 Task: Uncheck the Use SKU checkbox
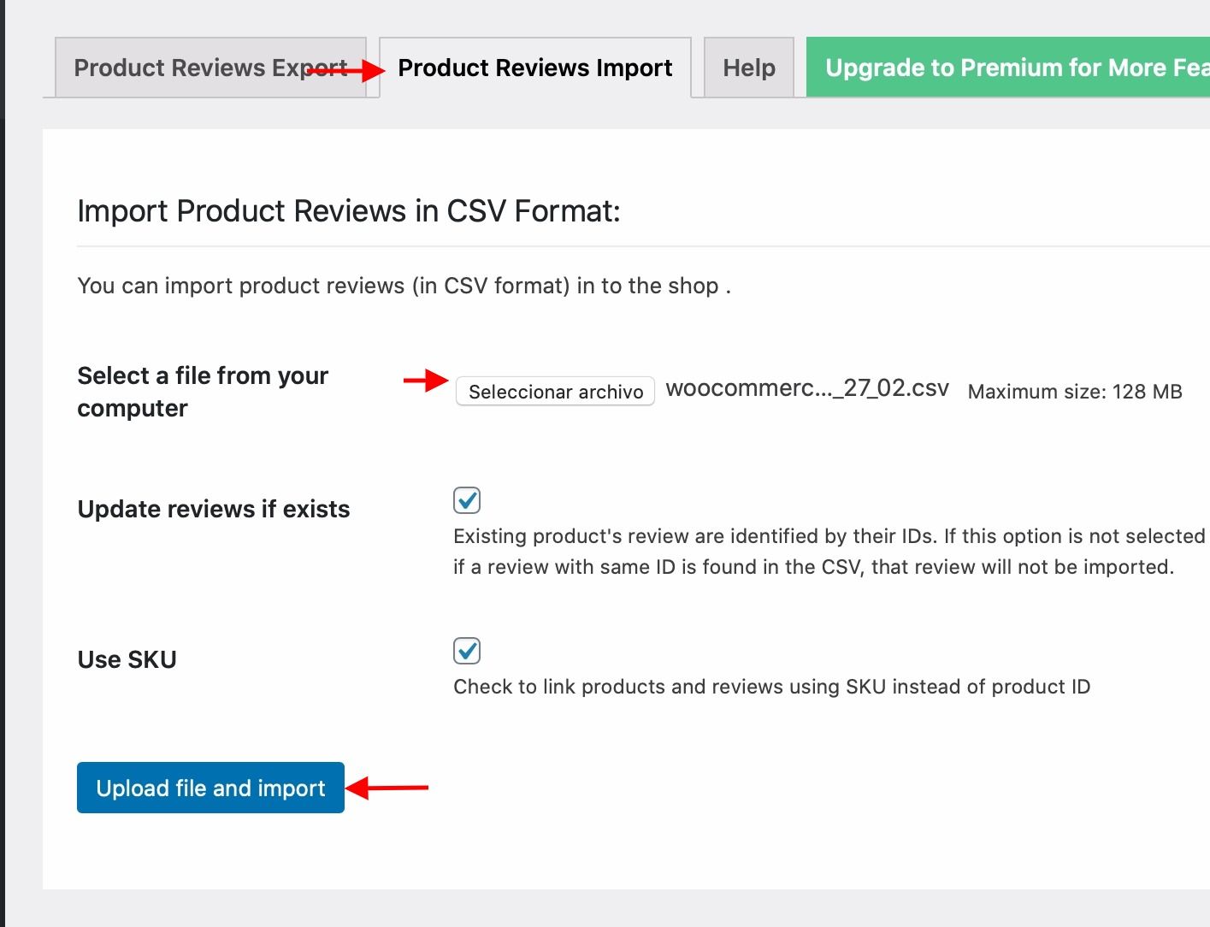click(467, 651)
